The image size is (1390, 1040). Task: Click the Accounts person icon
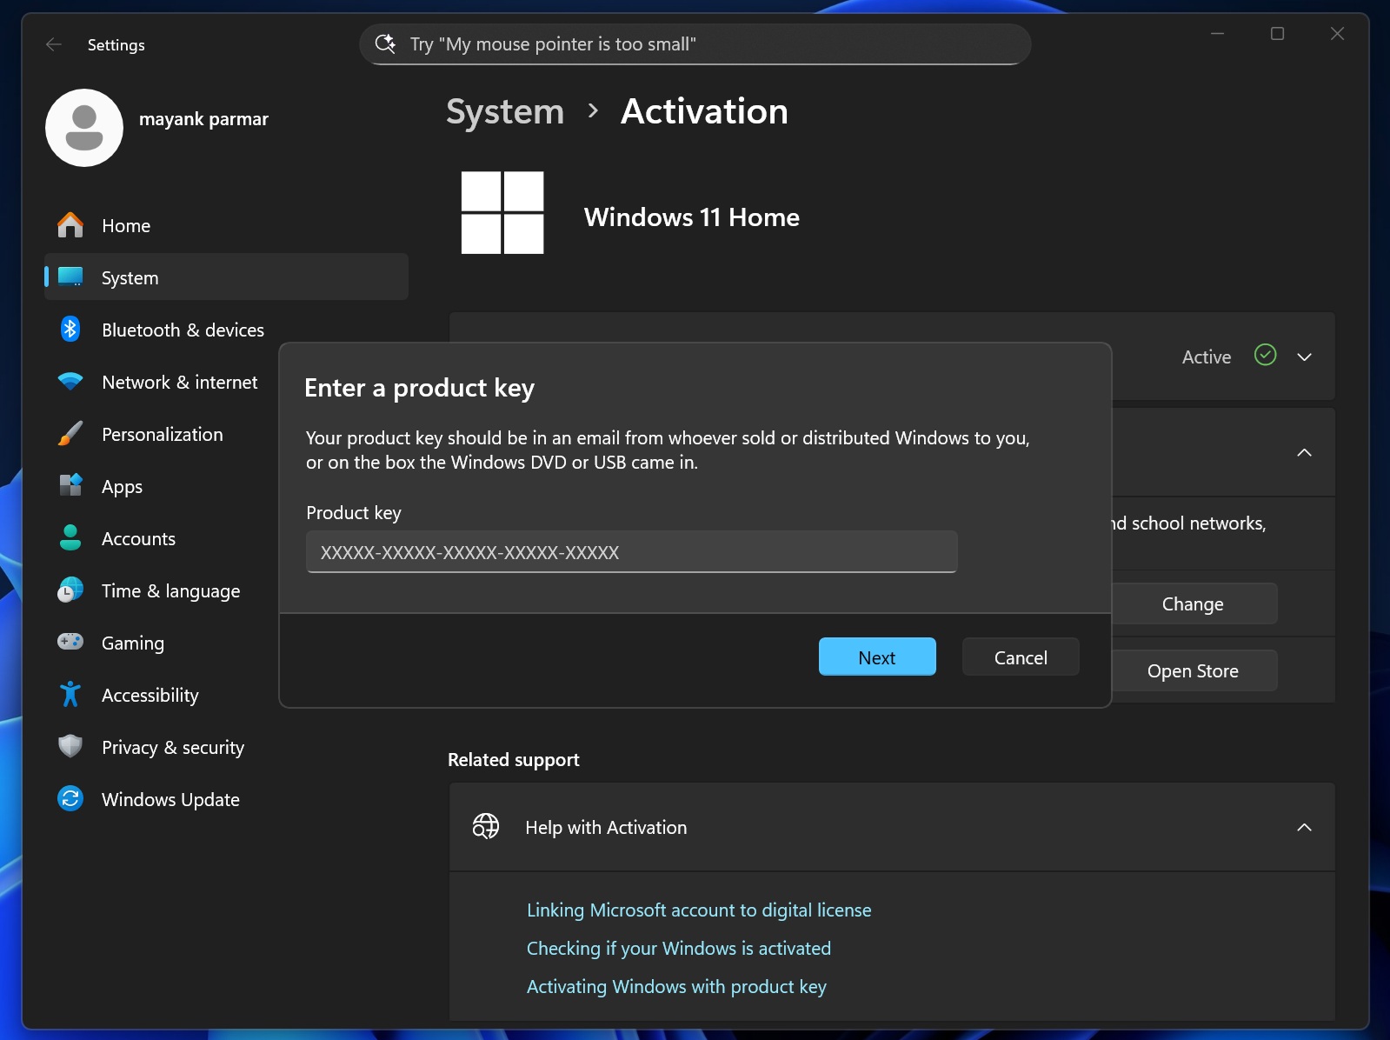pyautogui.click(x=70, y=538)
